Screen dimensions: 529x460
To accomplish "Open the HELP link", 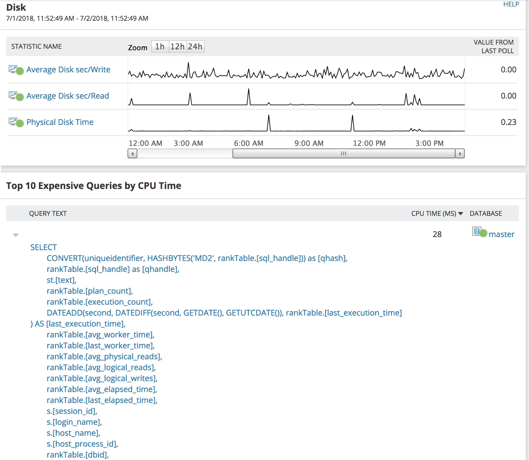I will point(511,4).
